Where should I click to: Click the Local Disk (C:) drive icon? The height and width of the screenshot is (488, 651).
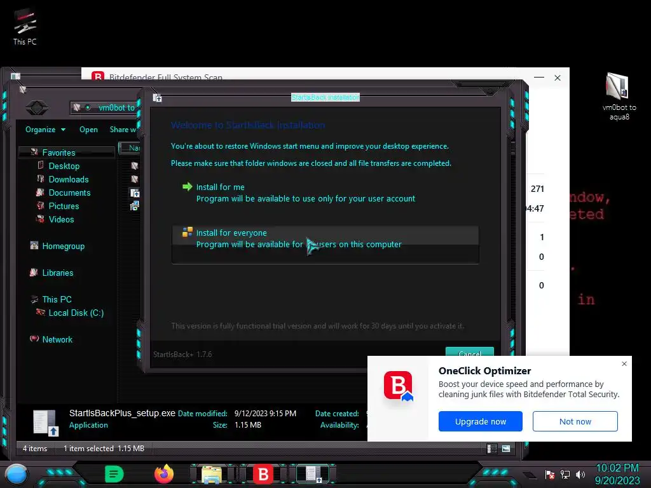[40, 311]
